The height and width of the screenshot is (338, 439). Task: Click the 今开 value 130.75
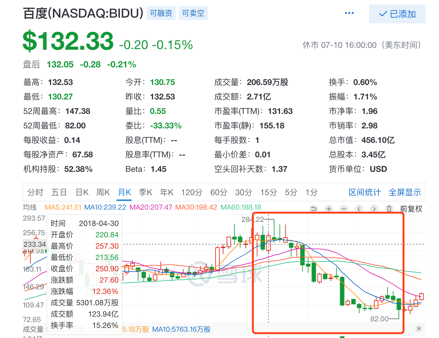pyautogui.click(x=162, y=82)
